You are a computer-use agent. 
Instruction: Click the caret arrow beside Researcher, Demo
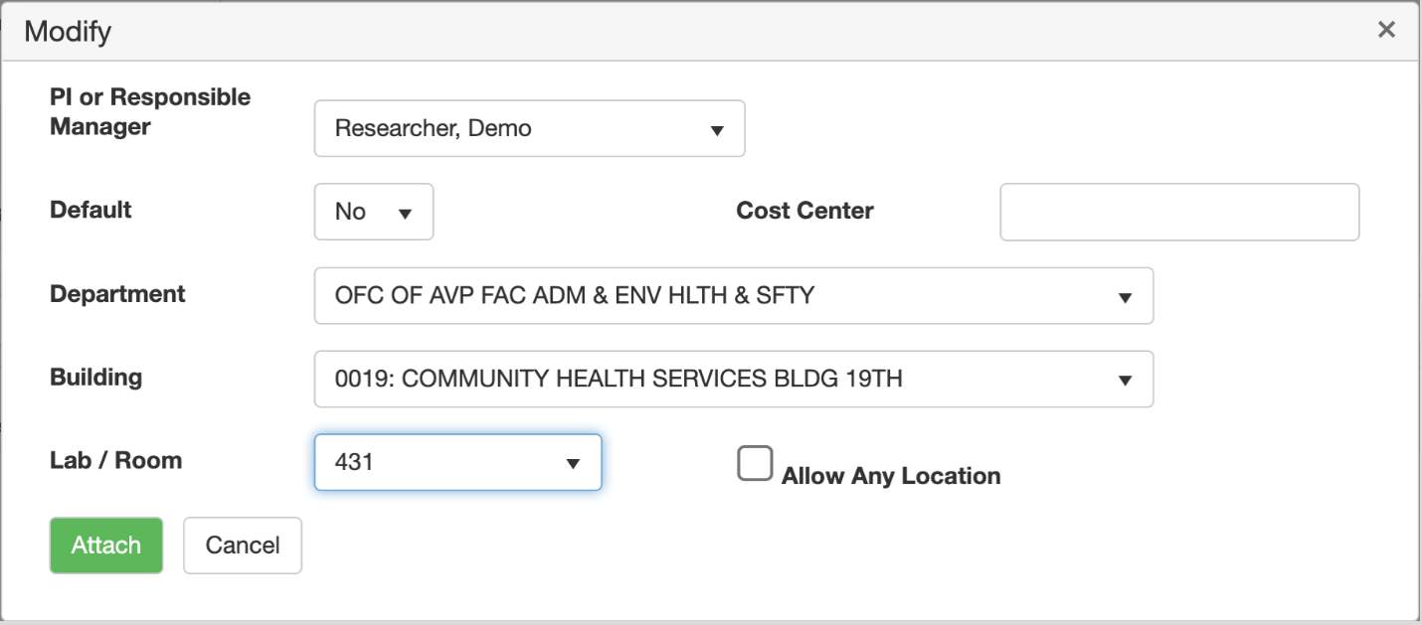[716, 130]
